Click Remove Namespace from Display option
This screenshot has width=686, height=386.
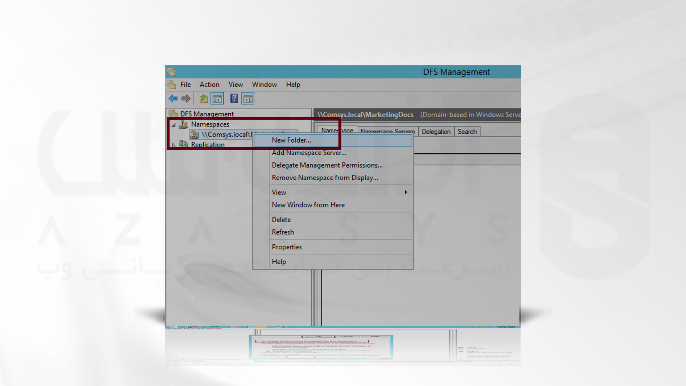point(325,177)
